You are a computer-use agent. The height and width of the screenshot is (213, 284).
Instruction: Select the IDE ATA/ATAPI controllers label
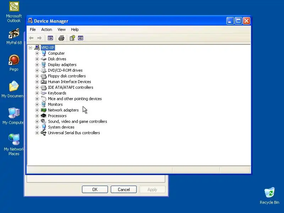[70, 87]
